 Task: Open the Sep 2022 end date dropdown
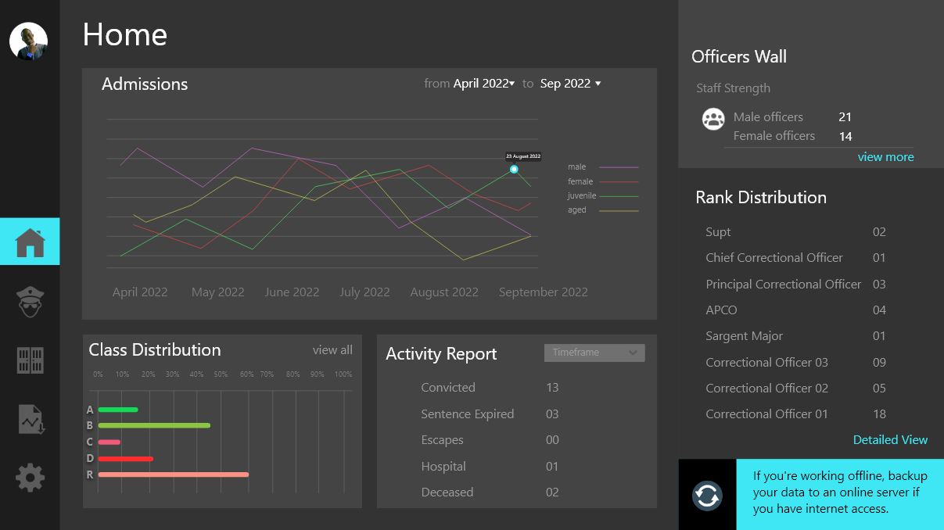pyautogui.click(x=570, y=84)
